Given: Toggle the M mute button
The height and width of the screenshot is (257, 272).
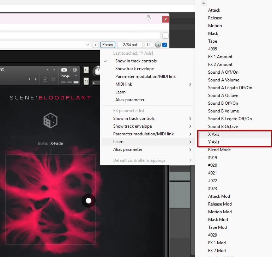Looking at the screenshot, I should pos(86,81).
